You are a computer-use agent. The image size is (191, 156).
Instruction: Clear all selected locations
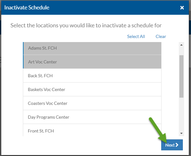point(161,36)
